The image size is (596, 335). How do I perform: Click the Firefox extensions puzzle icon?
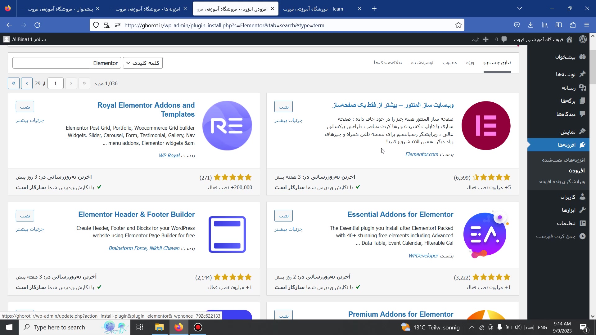click(x=573, y=25)
